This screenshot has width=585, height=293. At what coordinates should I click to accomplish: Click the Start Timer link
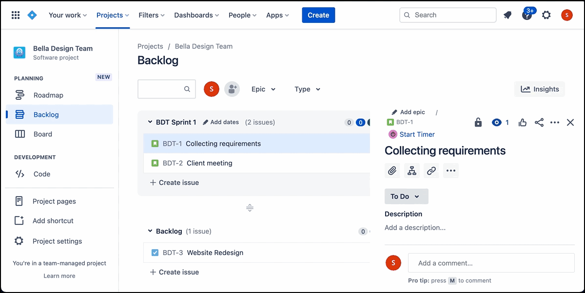click(417, 134)
